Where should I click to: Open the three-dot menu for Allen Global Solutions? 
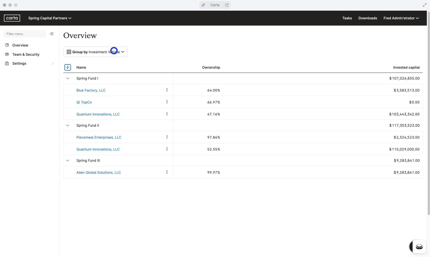point(167,172)
